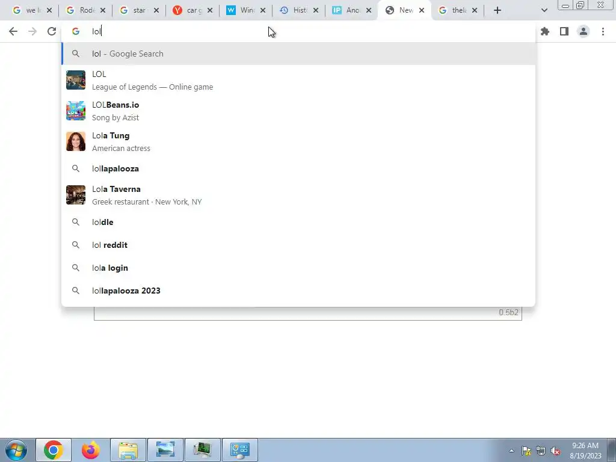
Task: Close the 'Win' tab
Action: [x=263, y=11]
